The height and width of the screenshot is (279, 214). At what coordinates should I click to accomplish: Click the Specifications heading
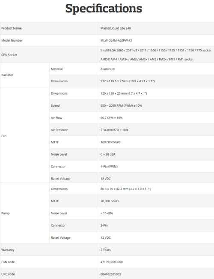(104, 9)
